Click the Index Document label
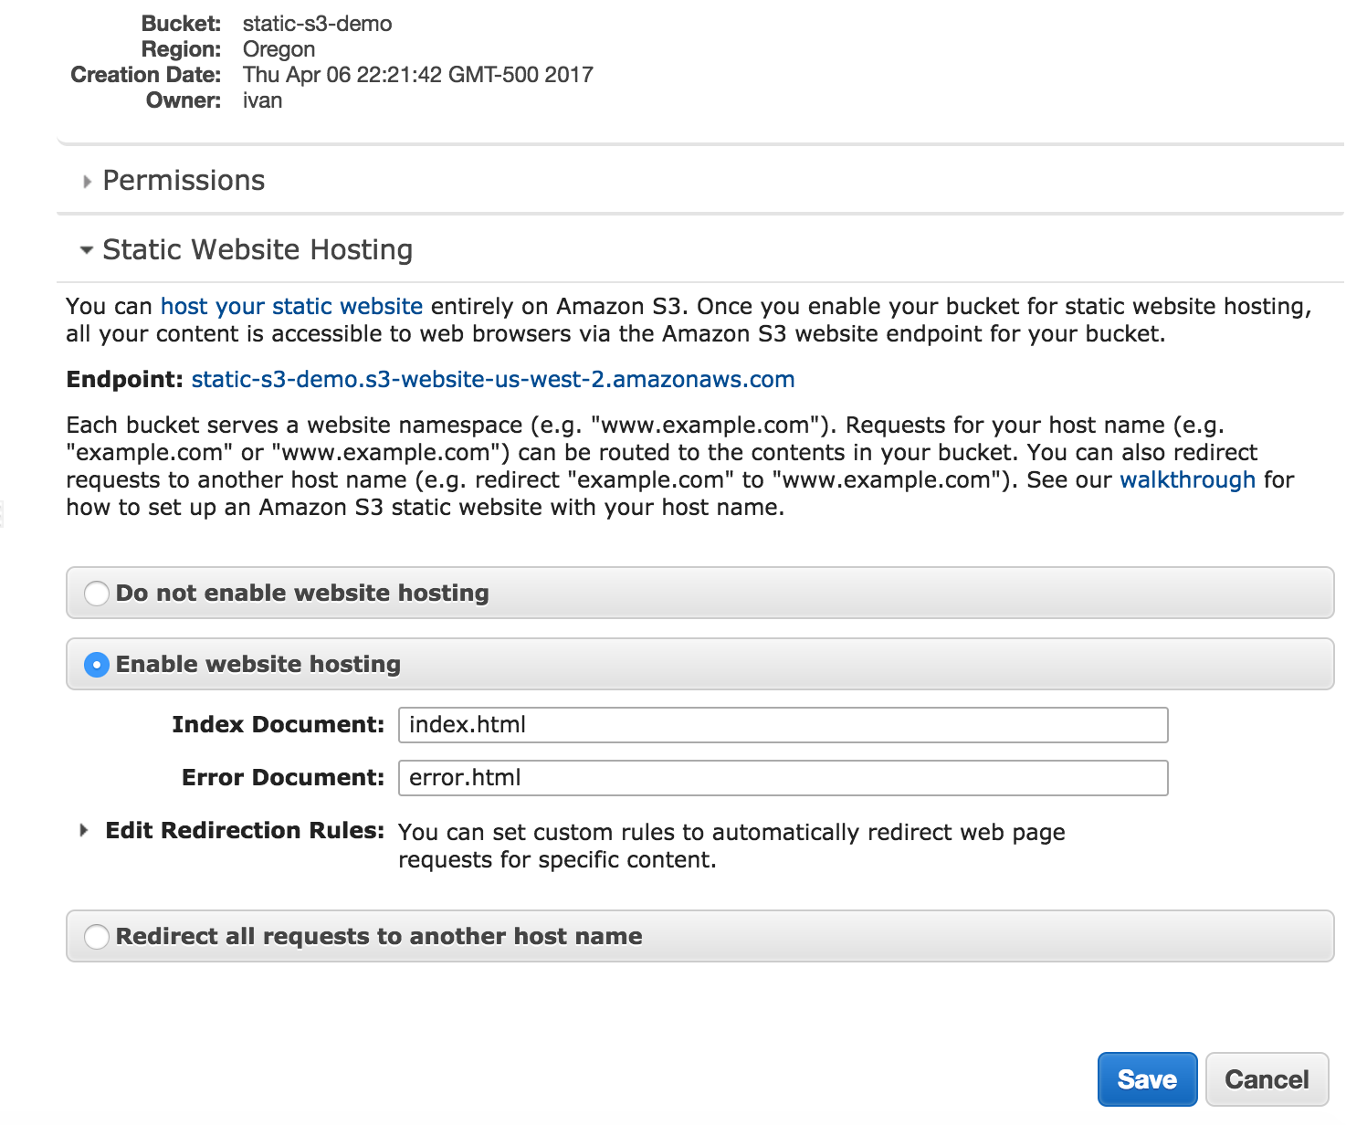Screen dimensions: 1346x1125 point(279,725)
